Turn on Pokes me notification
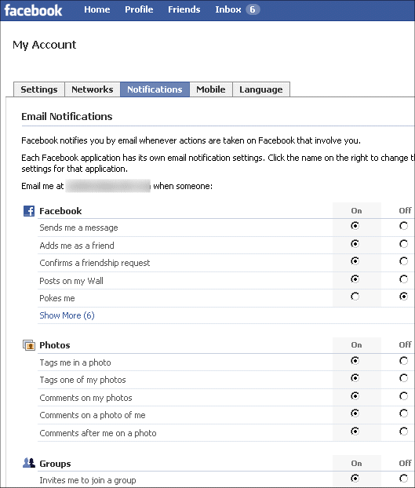Viewport: 415px width, 488px height. [355, 297]
